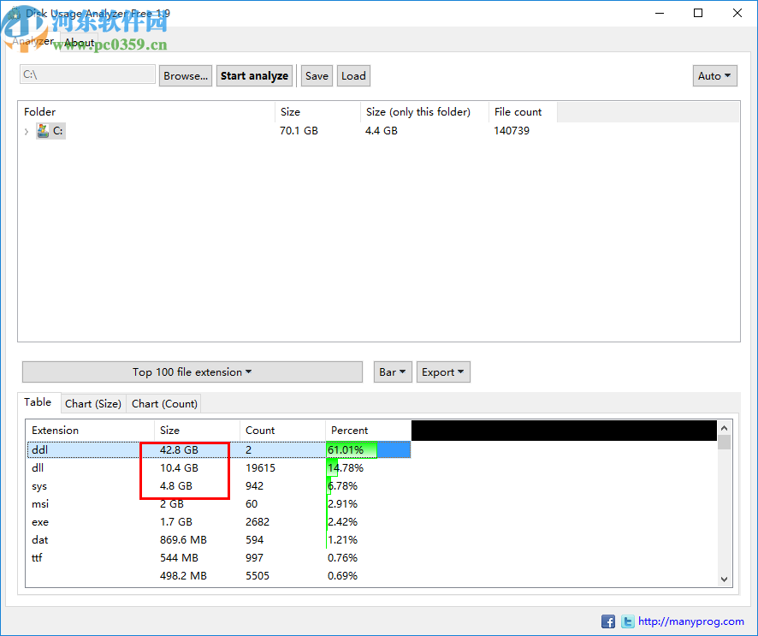
Task: Open the Bar chart style dropdown
Action: [392, 371]
